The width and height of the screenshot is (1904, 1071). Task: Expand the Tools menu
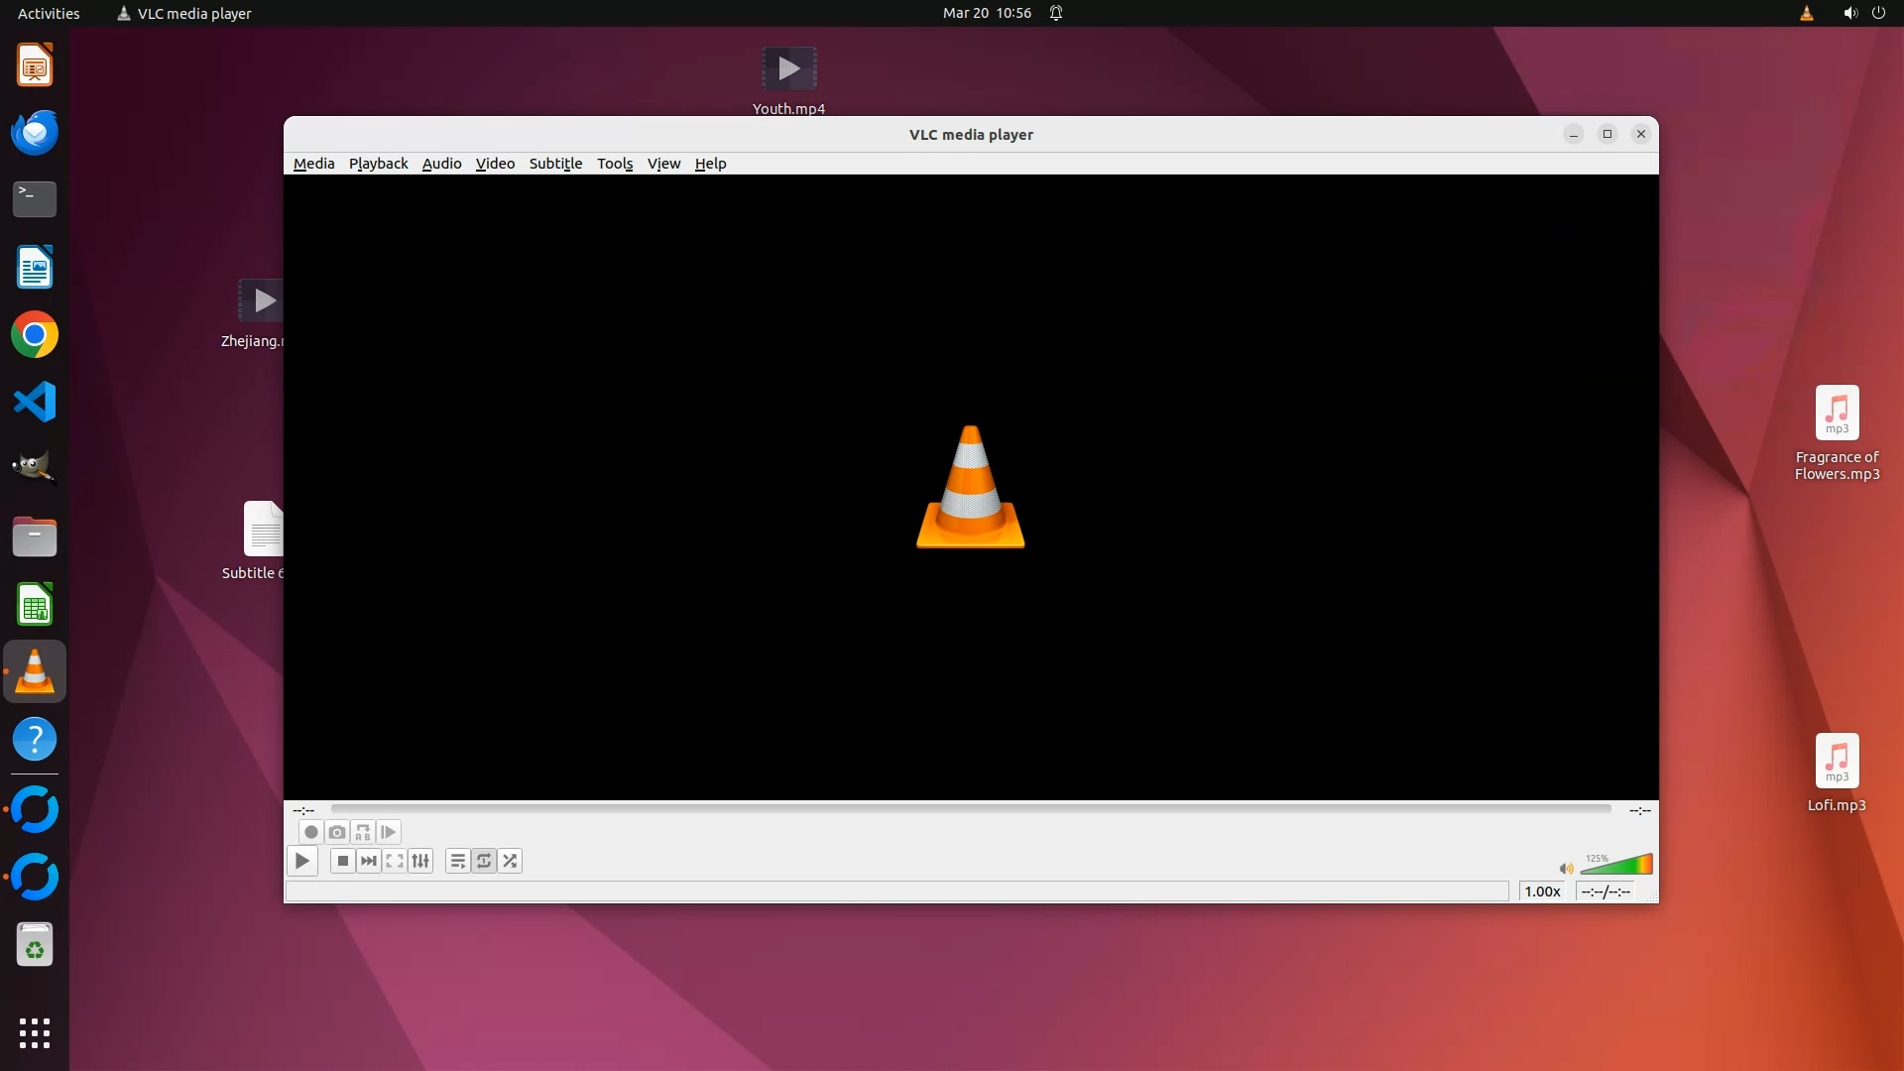[614, 164]
